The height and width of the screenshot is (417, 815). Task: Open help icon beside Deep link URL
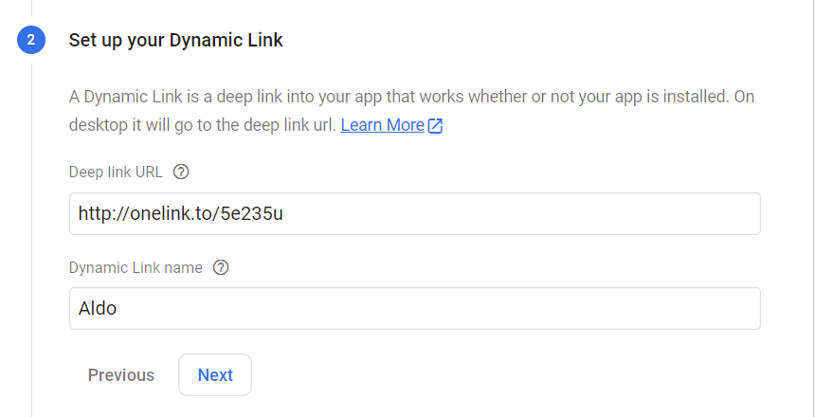click(181, 172)
